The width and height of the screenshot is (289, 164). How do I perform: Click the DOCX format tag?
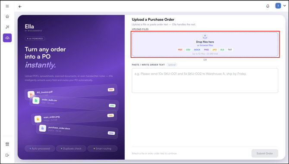point(197,50)
